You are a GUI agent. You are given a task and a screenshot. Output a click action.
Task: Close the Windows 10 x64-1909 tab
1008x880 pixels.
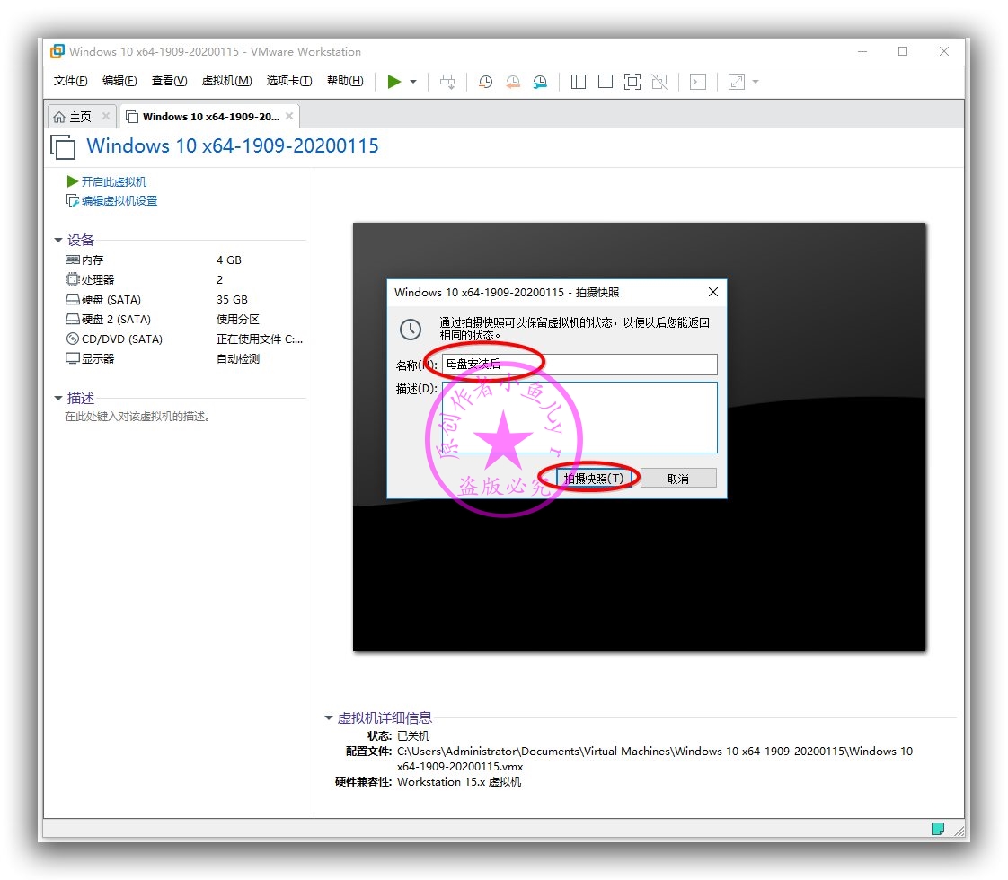pos(289,116)
